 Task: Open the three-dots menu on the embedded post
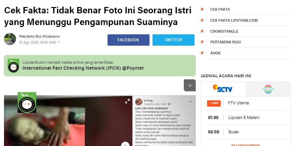click(190, 102)
